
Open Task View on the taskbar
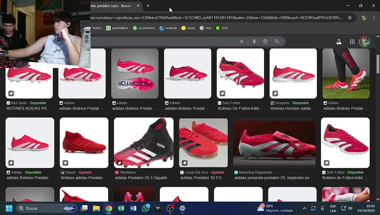[84, 208]
